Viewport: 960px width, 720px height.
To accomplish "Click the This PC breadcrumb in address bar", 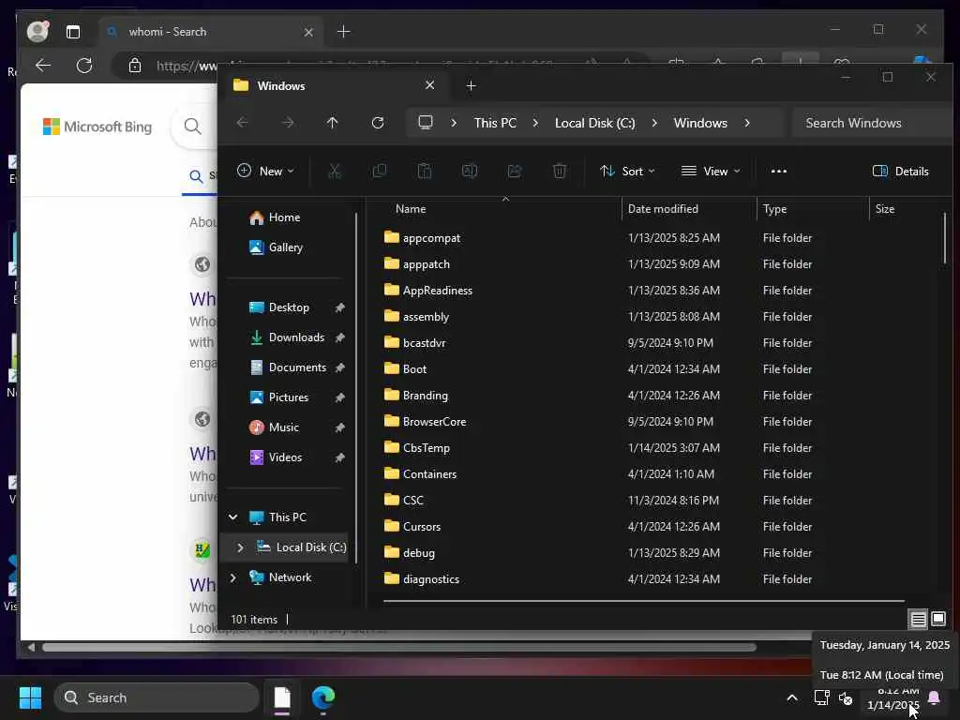I will [495, 123].
